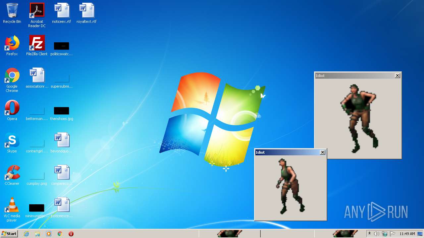Select the FileZilla Client shortcut
The height and width of the screenshot is (238, 424).
click(37, 46)
